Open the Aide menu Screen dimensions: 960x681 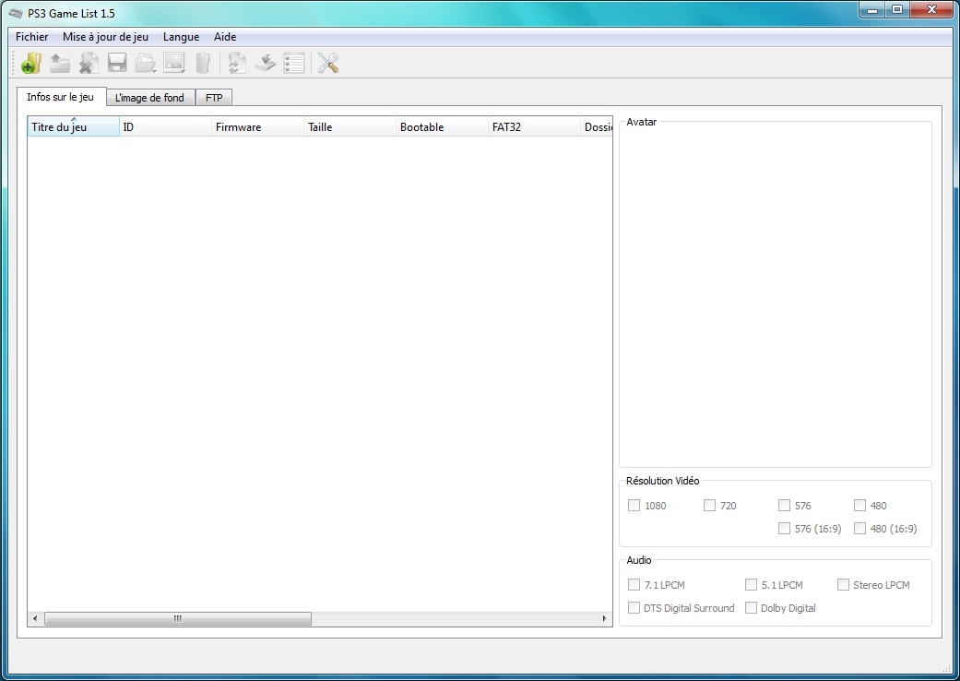click(225, 37)
